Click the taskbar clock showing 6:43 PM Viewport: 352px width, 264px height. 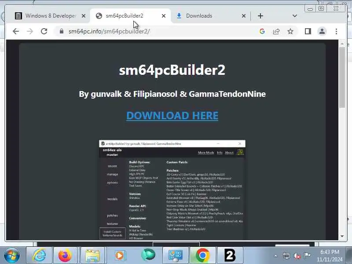330,256
